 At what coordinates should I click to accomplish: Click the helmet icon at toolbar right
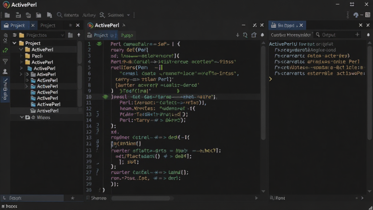coord(356,15)
